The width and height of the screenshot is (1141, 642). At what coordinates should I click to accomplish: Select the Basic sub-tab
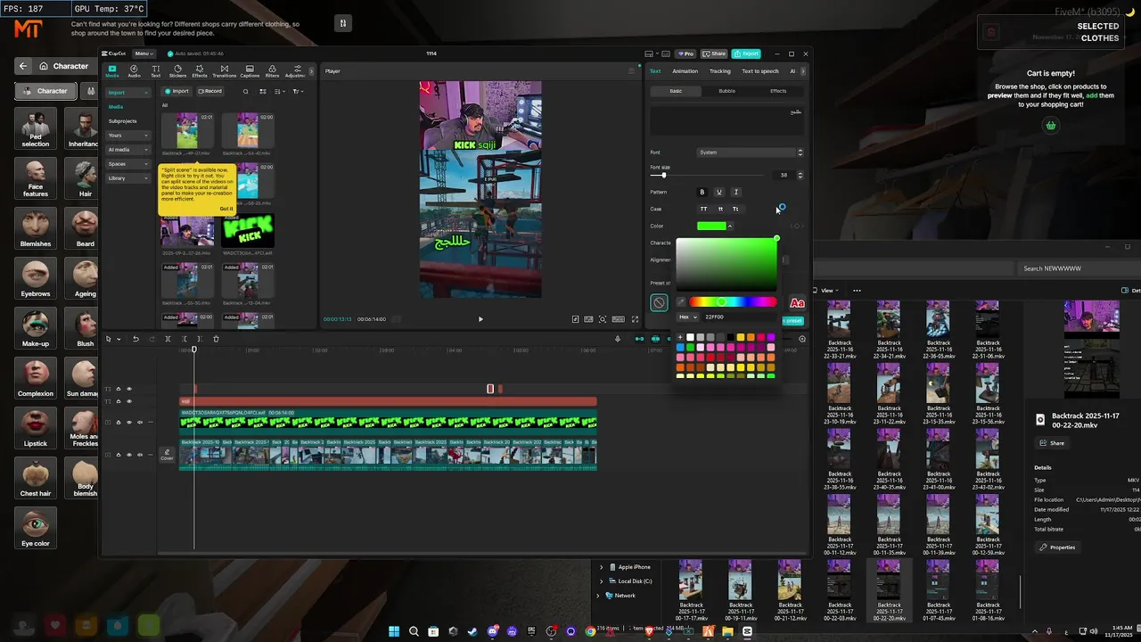(676, 91)
